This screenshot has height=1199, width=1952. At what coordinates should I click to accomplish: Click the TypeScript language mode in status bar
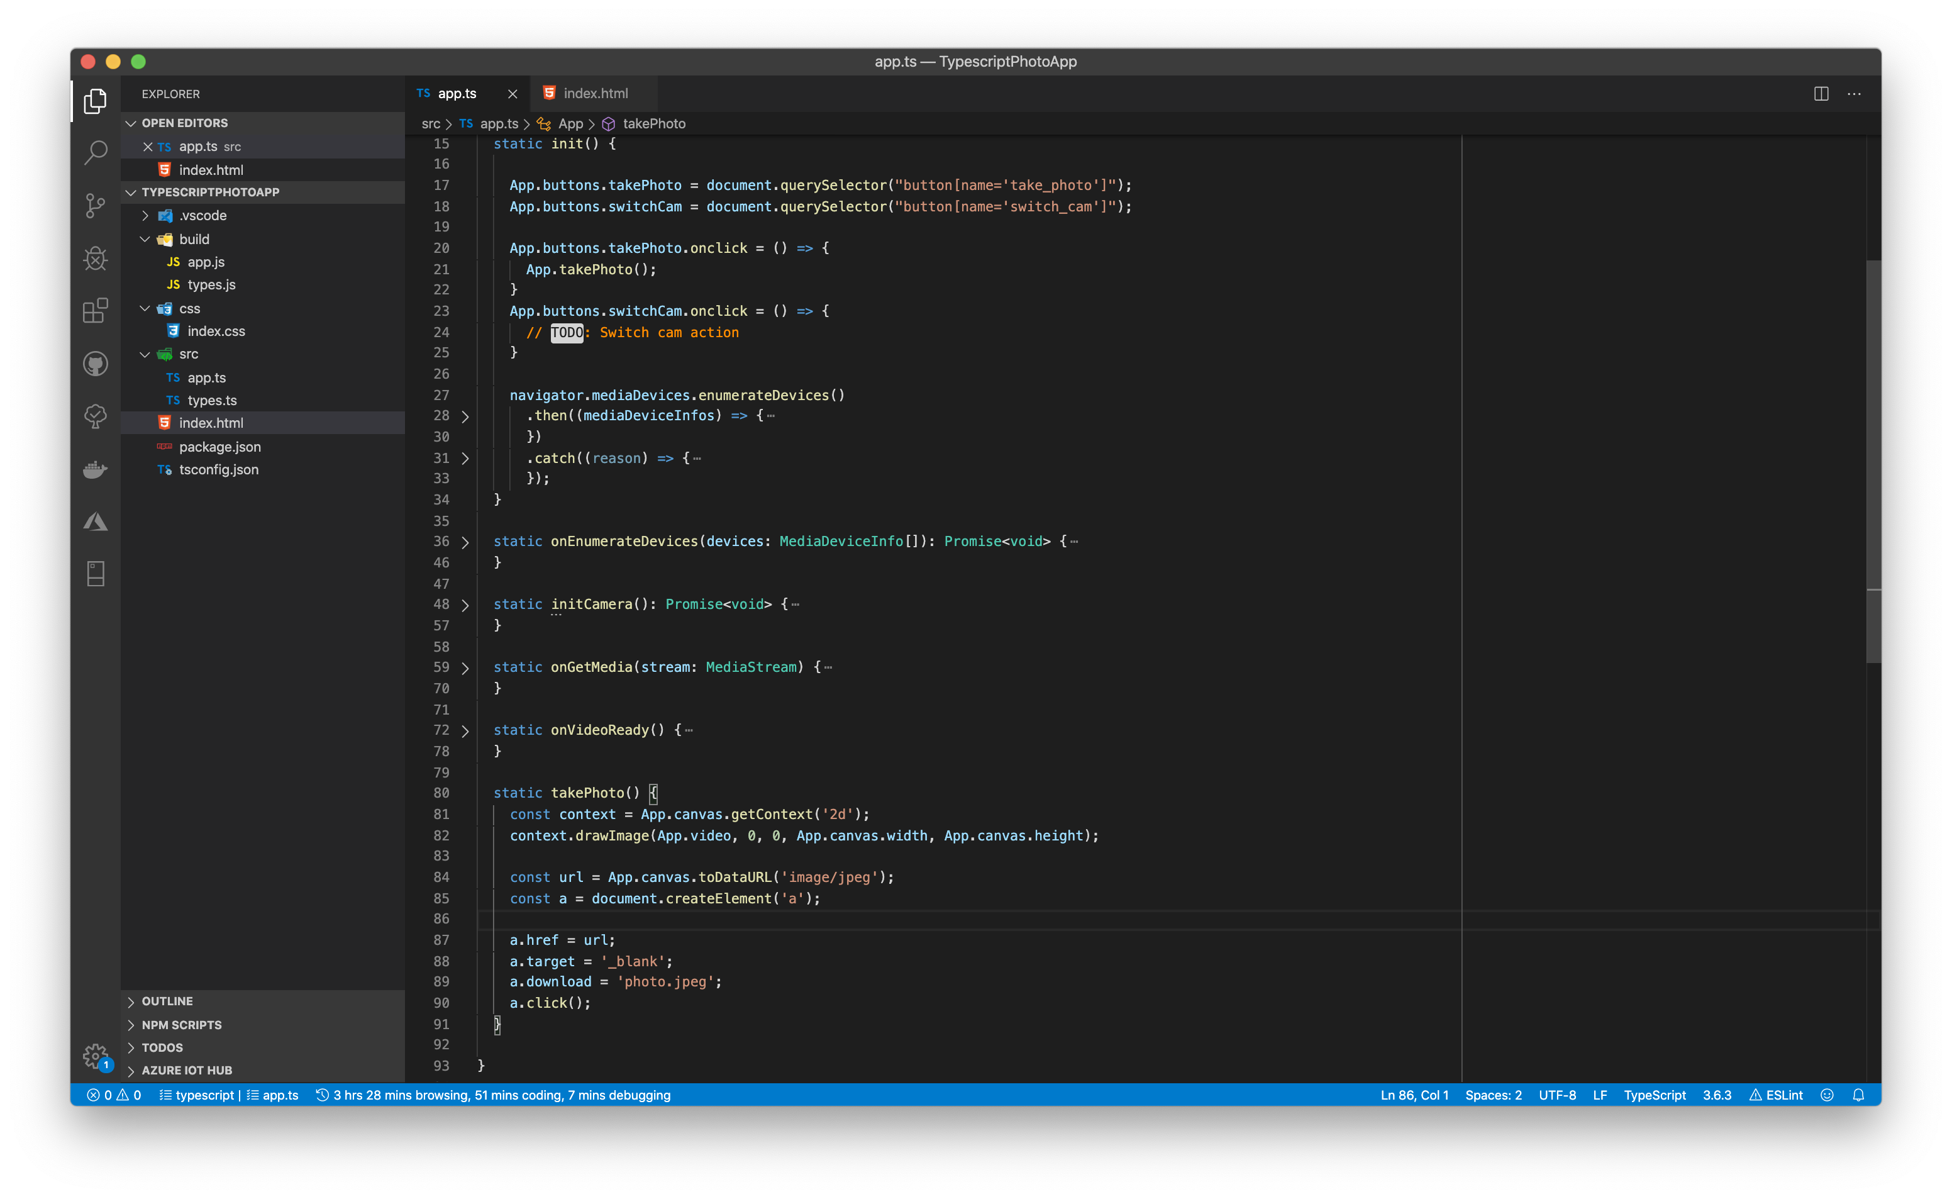point(1654,1095)
